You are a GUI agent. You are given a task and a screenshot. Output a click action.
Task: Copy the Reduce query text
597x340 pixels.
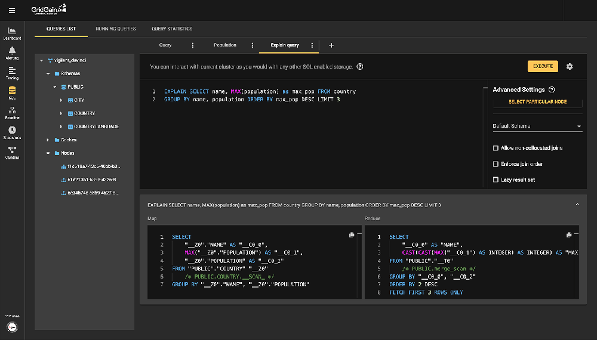coord(569,235)
